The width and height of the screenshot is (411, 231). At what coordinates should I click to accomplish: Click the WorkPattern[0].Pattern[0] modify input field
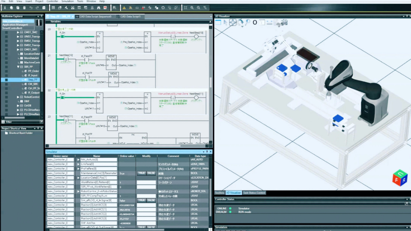coord(146,182)
